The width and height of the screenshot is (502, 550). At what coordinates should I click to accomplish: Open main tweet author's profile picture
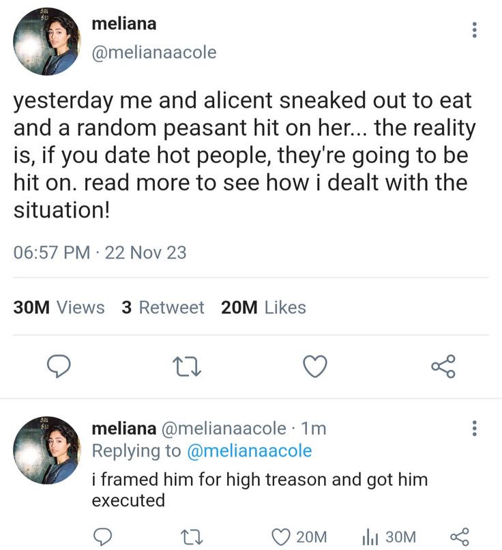(x=46, y=42)
